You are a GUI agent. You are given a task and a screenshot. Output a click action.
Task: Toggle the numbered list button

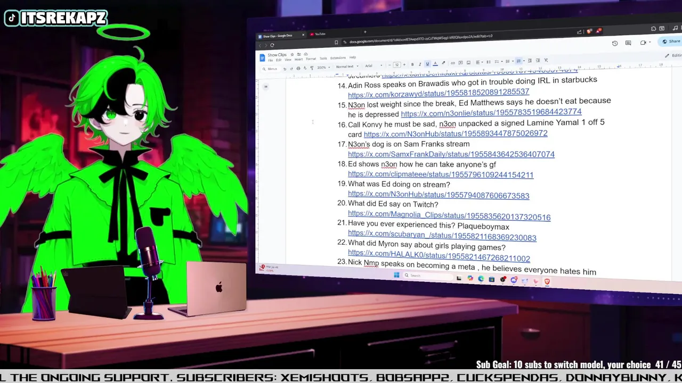point(518,61)
